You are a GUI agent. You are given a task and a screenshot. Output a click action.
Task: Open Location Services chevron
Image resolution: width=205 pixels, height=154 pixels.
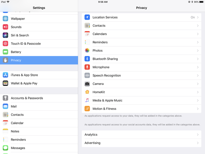pyautogui.click(x=198, y=17)
